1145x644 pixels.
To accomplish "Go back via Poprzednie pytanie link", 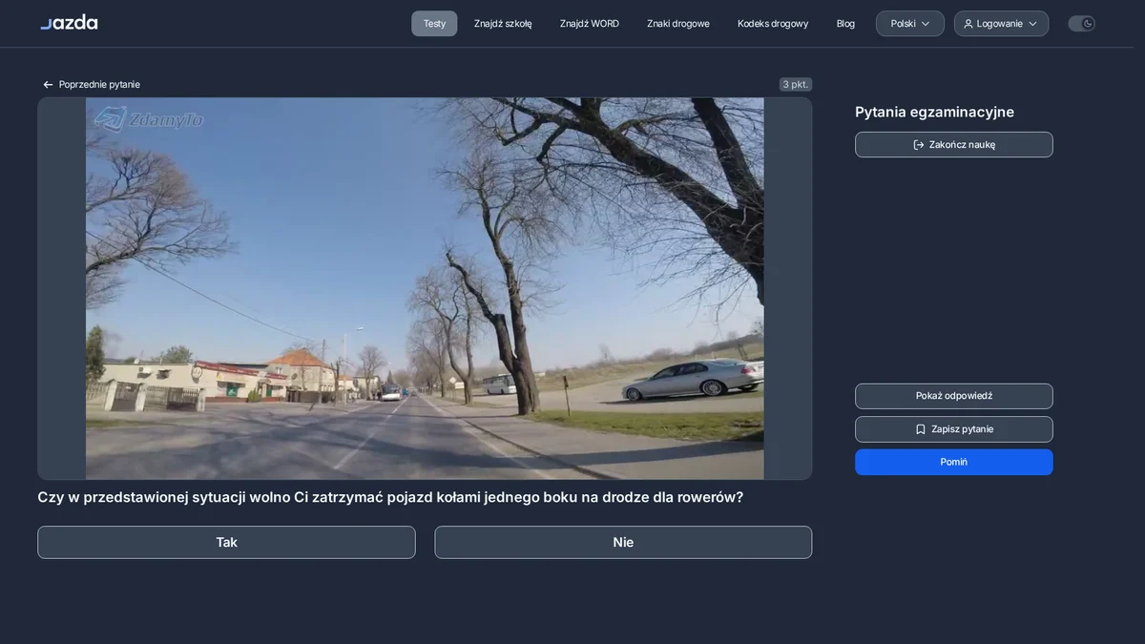I will coord(92,85).
